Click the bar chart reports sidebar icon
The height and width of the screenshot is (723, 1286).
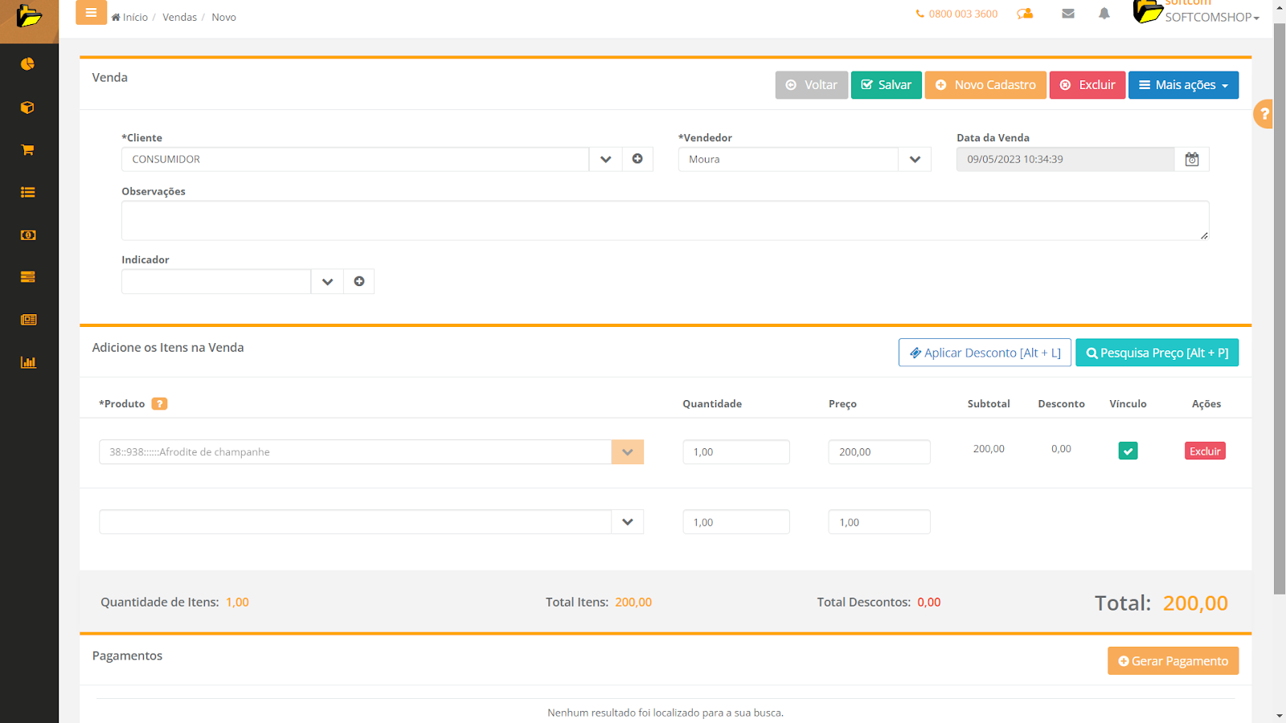coord(28,362)
